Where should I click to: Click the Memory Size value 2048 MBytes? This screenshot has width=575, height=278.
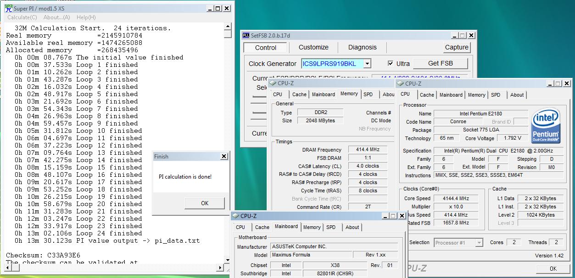click(320, 120)
